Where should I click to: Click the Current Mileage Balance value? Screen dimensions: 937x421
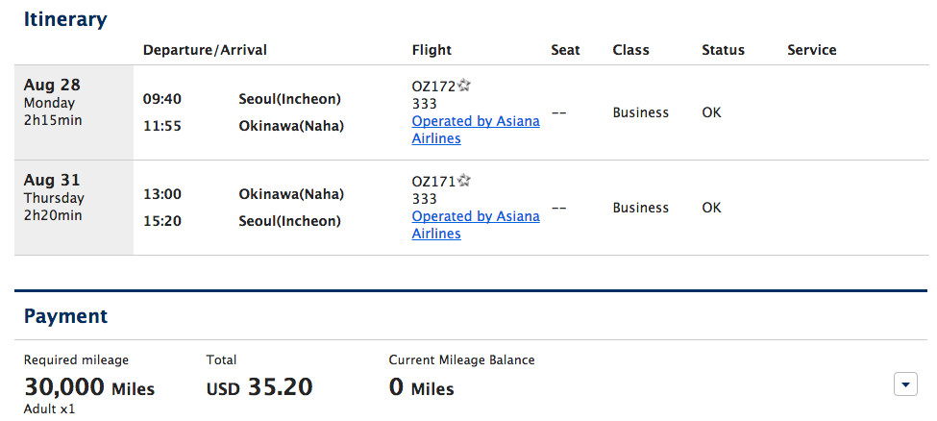(x=421, y=387)
